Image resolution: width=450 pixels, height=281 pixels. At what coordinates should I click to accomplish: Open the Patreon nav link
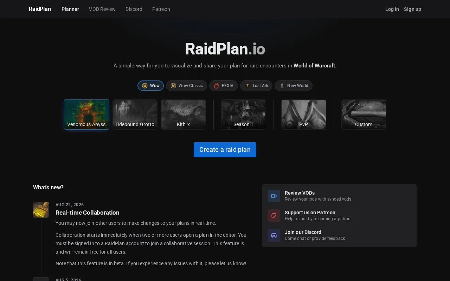click(x=161, y=9)
